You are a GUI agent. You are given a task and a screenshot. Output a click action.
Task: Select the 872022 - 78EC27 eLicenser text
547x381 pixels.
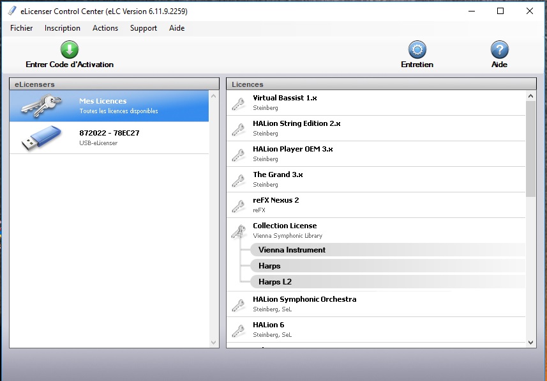[x=109, y=133]
